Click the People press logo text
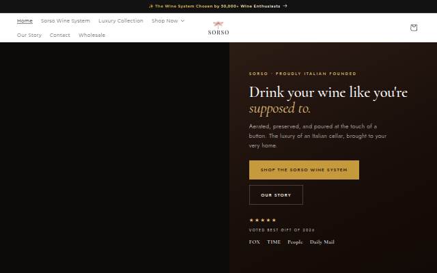437x273 pixels. (x=295, y=242)
